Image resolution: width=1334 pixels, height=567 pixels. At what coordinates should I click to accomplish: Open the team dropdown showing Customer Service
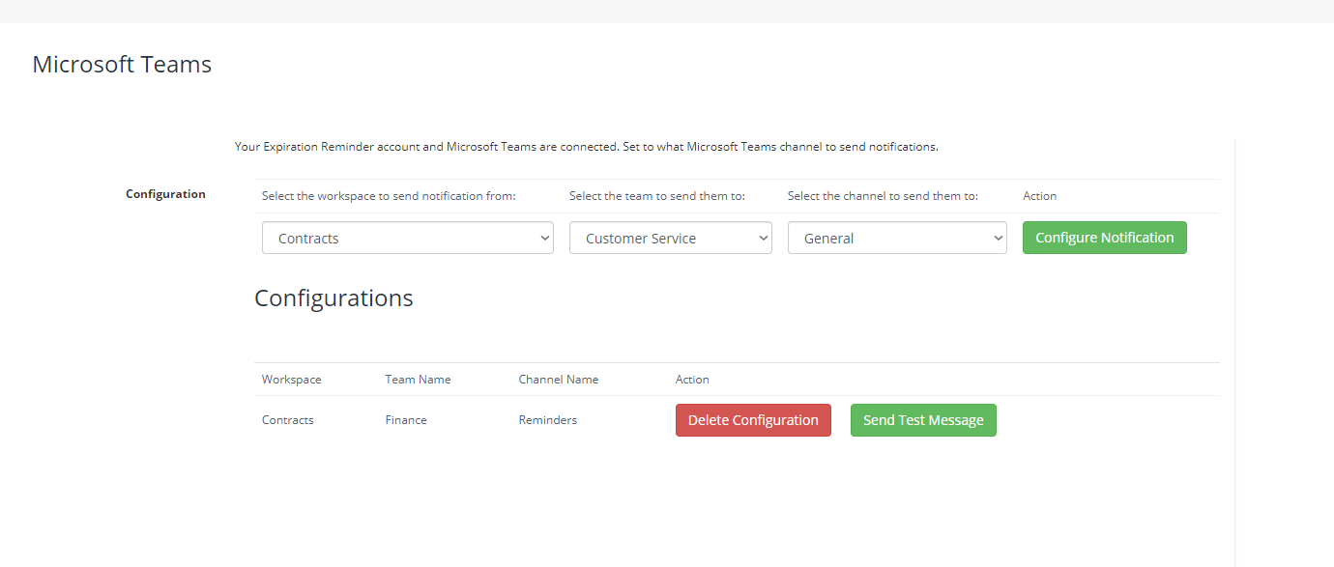coord(670,238)
